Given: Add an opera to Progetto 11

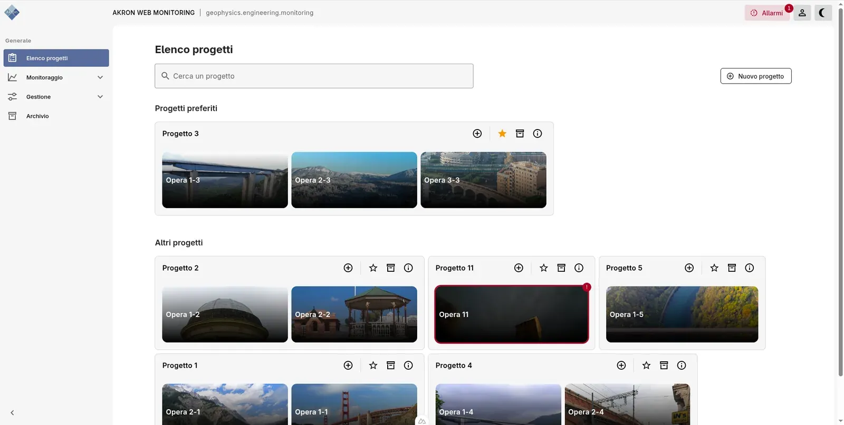Looking at the screenshot, I should [519, 268].
